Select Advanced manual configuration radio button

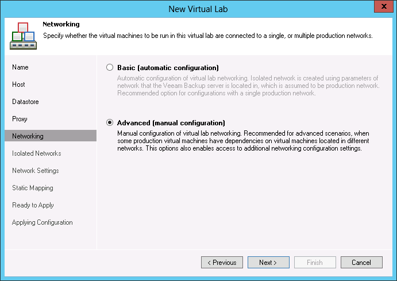(110, 123)
